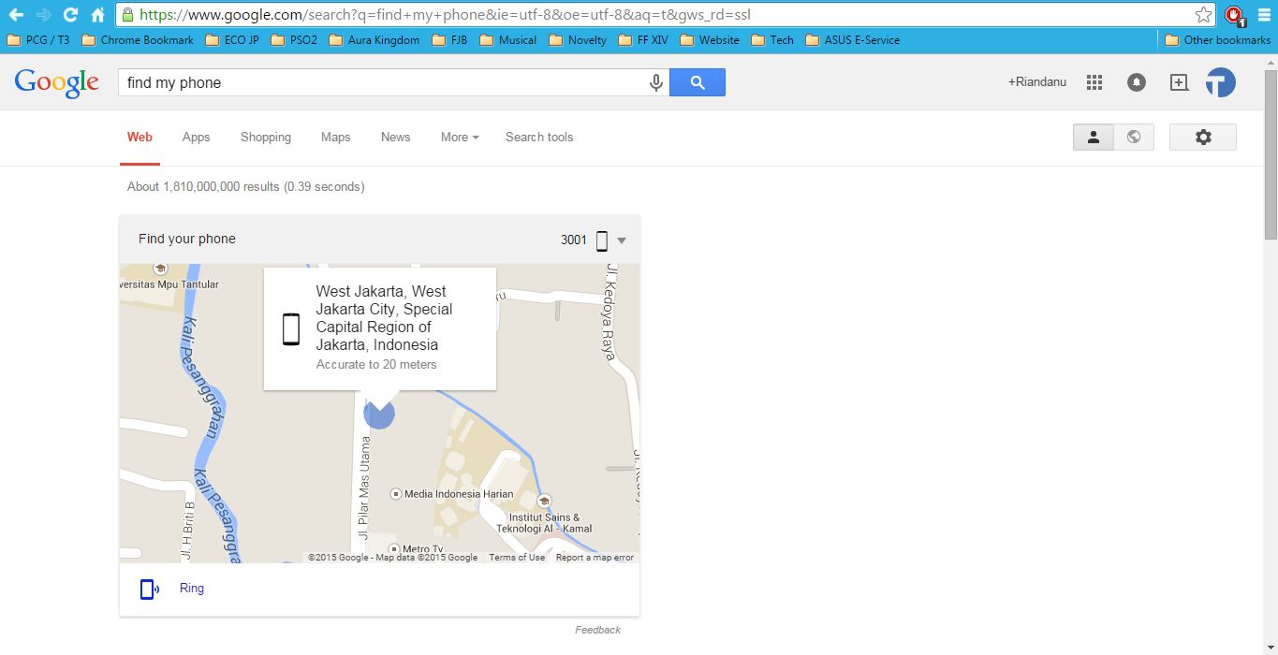The image size is (1278, 655).
Task: Switch to the Maps results tab
Action: coord(335,137)
